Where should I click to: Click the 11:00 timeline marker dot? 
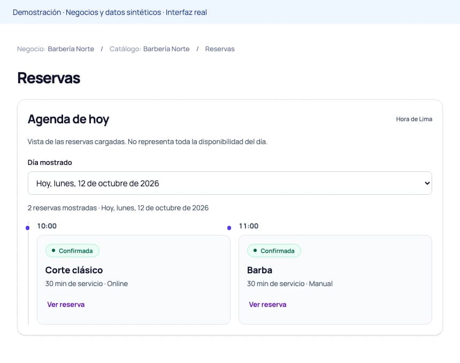[x=229, y=228]
